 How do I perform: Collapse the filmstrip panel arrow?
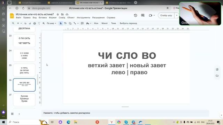tap(19, 114)
